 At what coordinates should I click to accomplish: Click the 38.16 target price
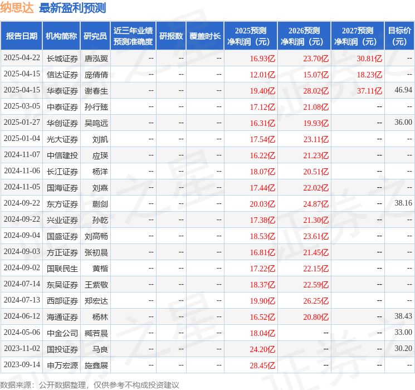[403, 203]
